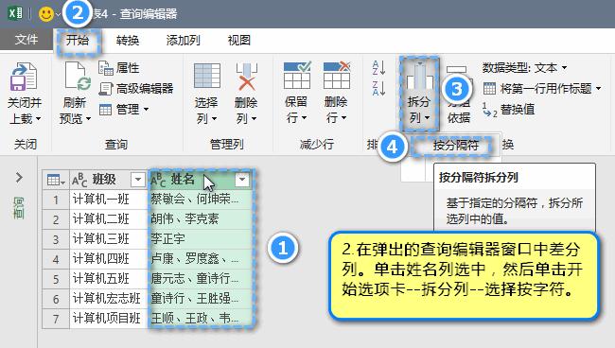Select cell 计算机项目班
This screenshot has width=615, height=348.
[109, 319]
